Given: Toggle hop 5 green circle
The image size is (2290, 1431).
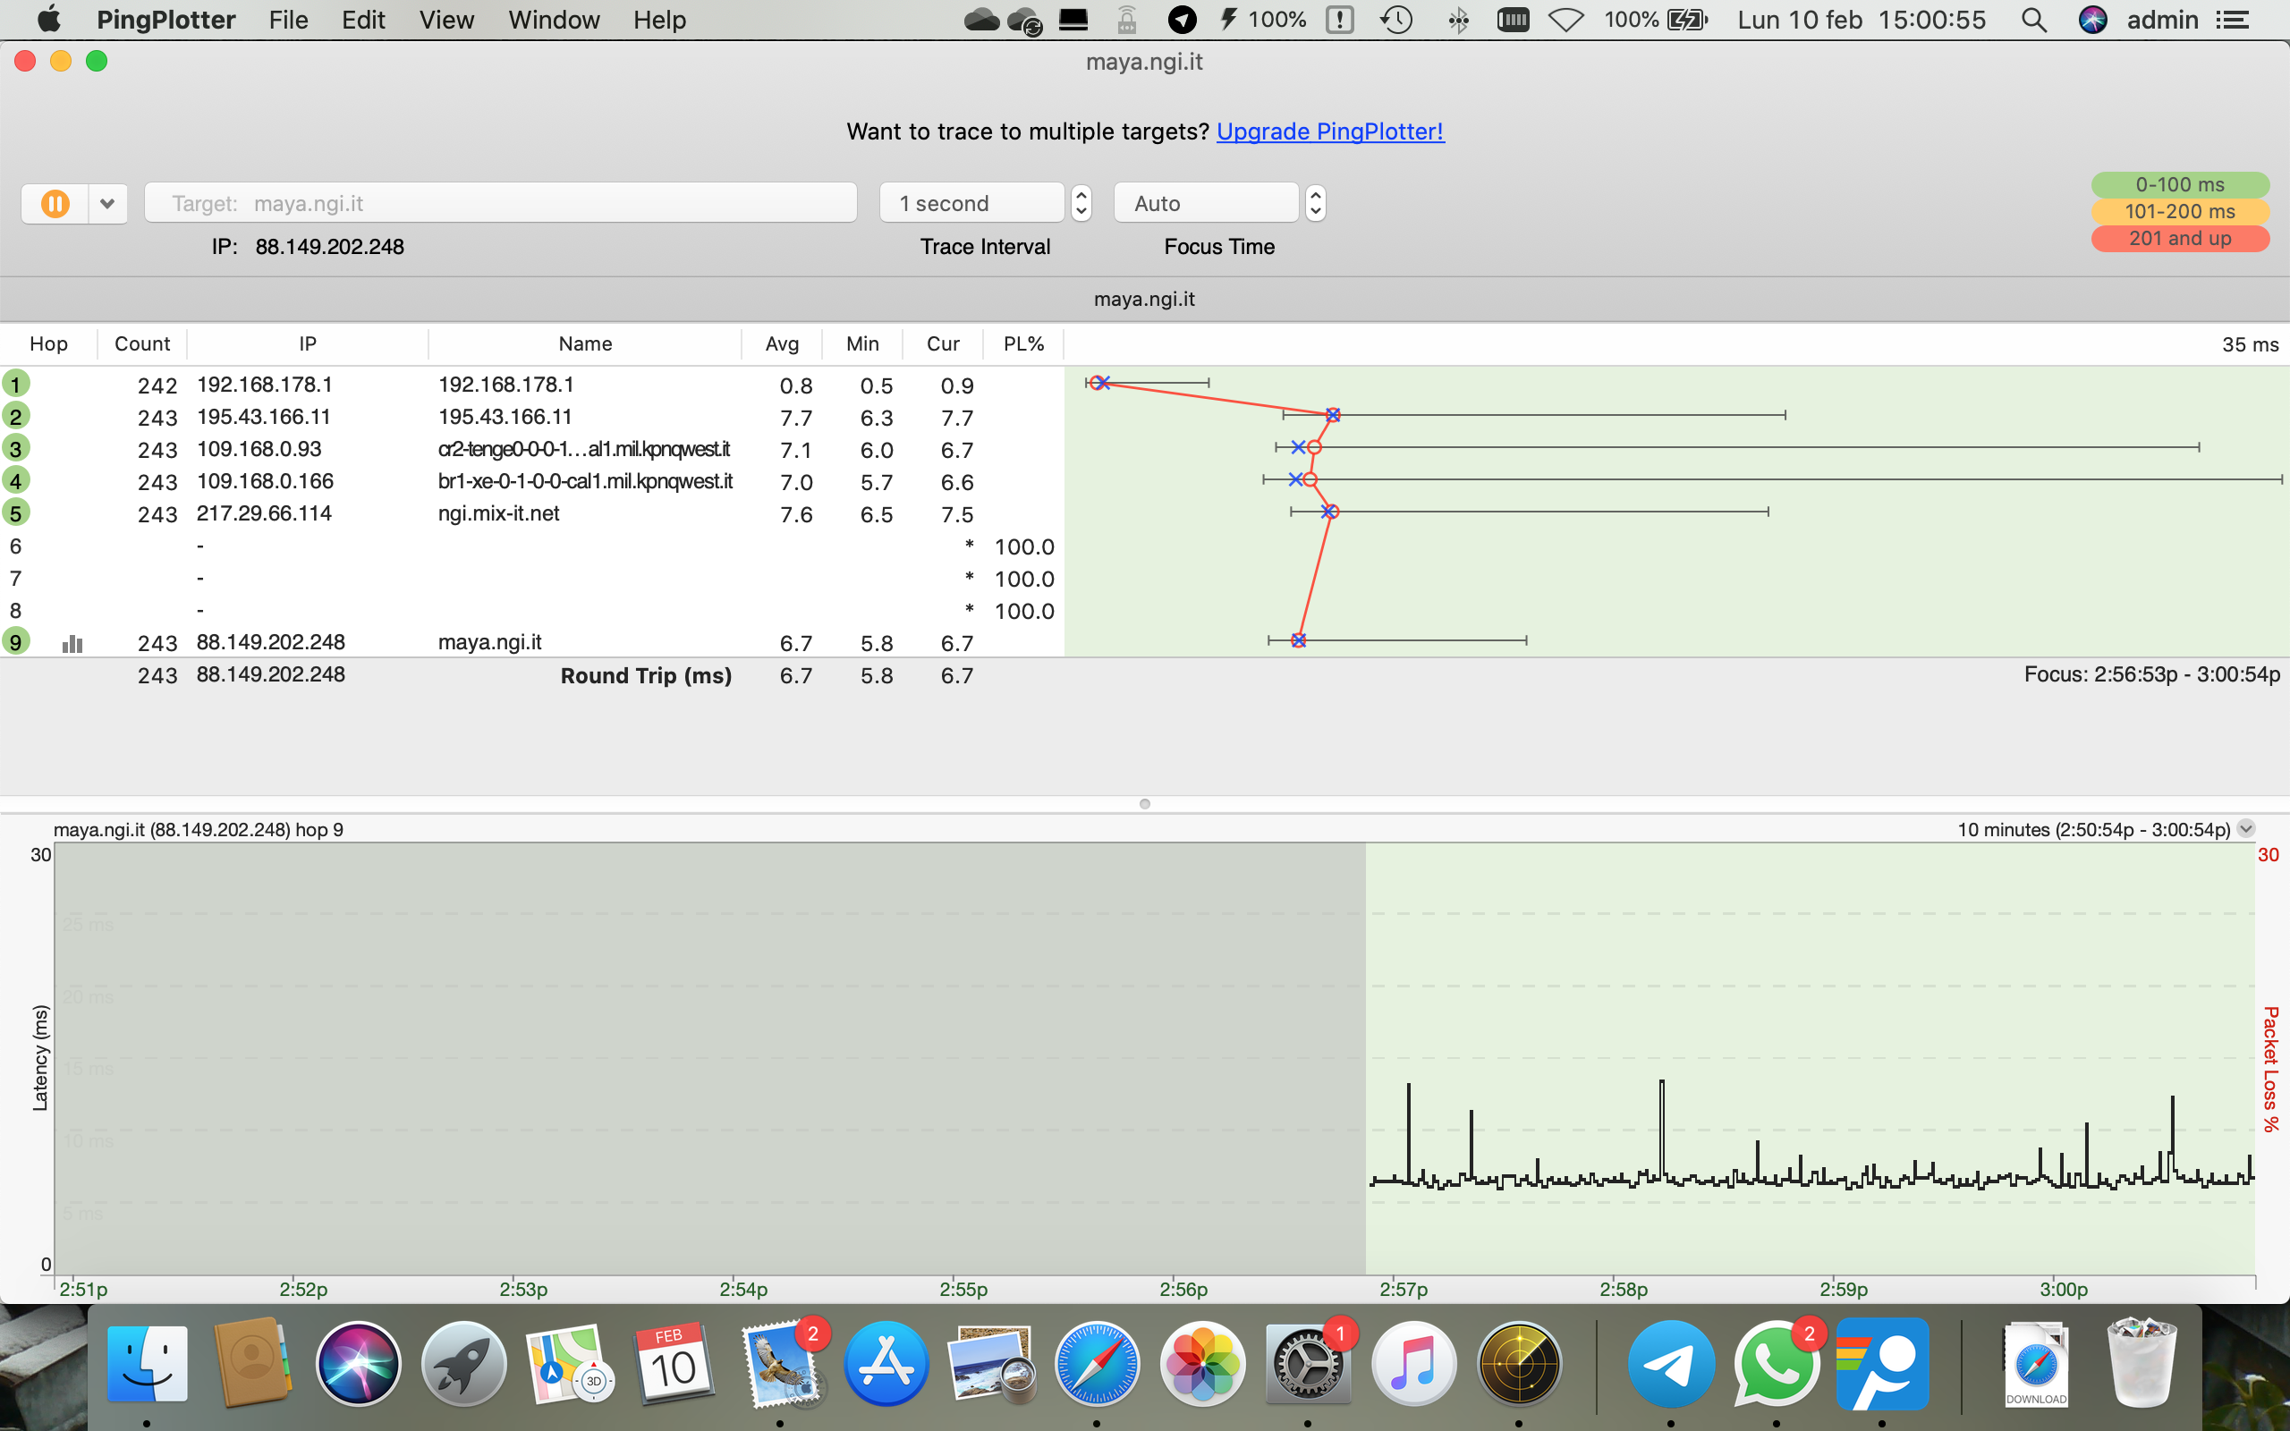Looking at the screenshot, I should pos(16,513).
